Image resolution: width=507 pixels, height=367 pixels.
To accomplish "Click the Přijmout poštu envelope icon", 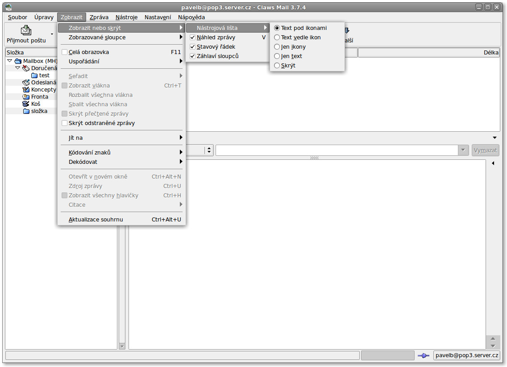I will (26, 30).
